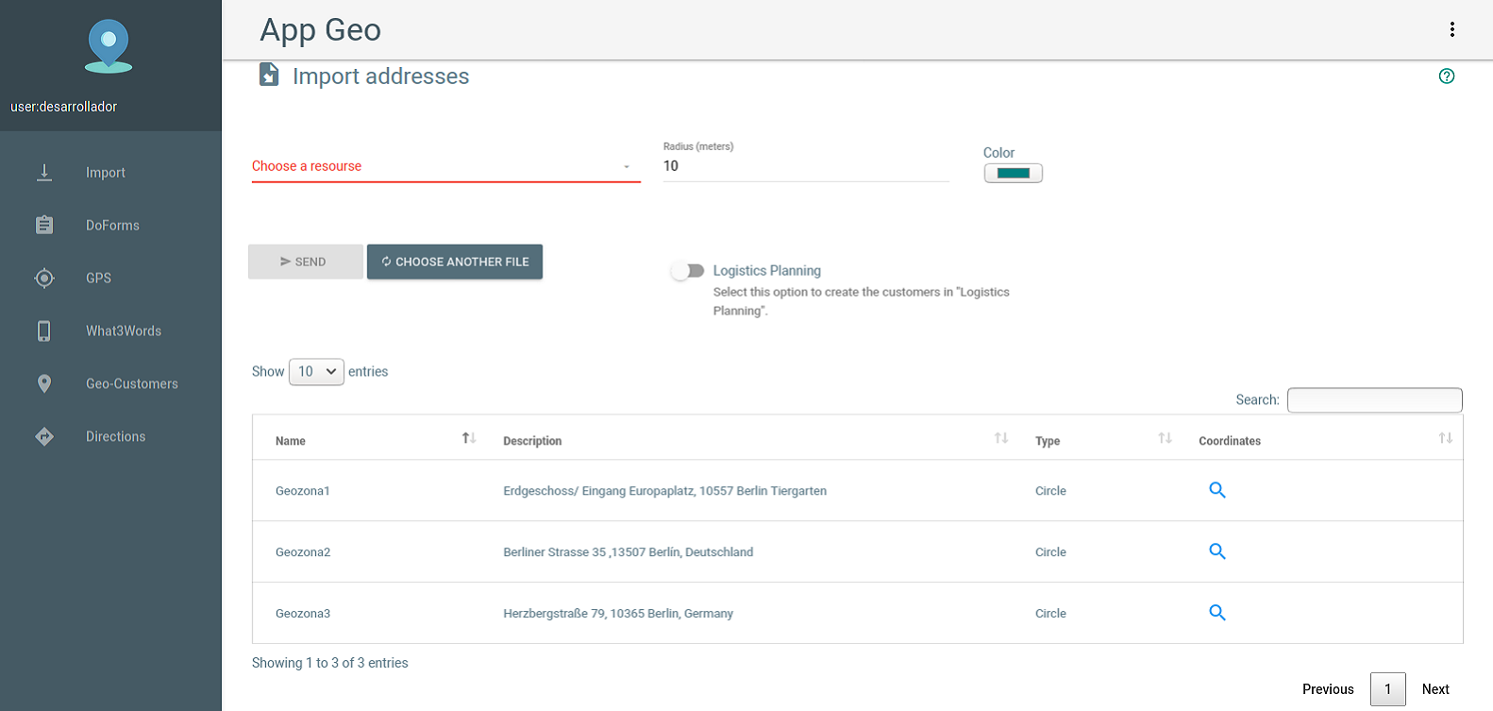Open the help question mark icon

pos(1447,76)
